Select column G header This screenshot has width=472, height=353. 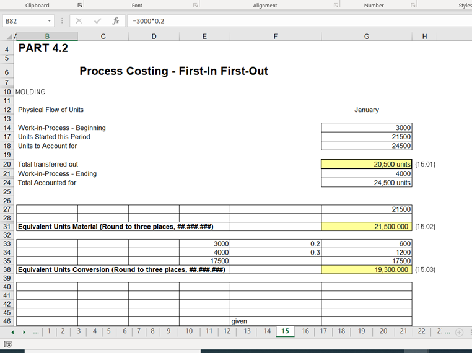(x=366, y=37)
